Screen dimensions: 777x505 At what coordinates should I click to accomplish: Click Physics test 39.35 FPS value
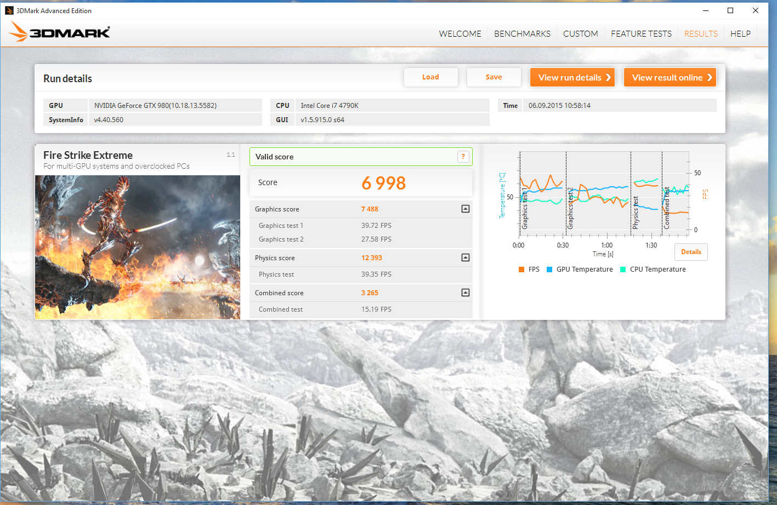[x=376, y=274]
